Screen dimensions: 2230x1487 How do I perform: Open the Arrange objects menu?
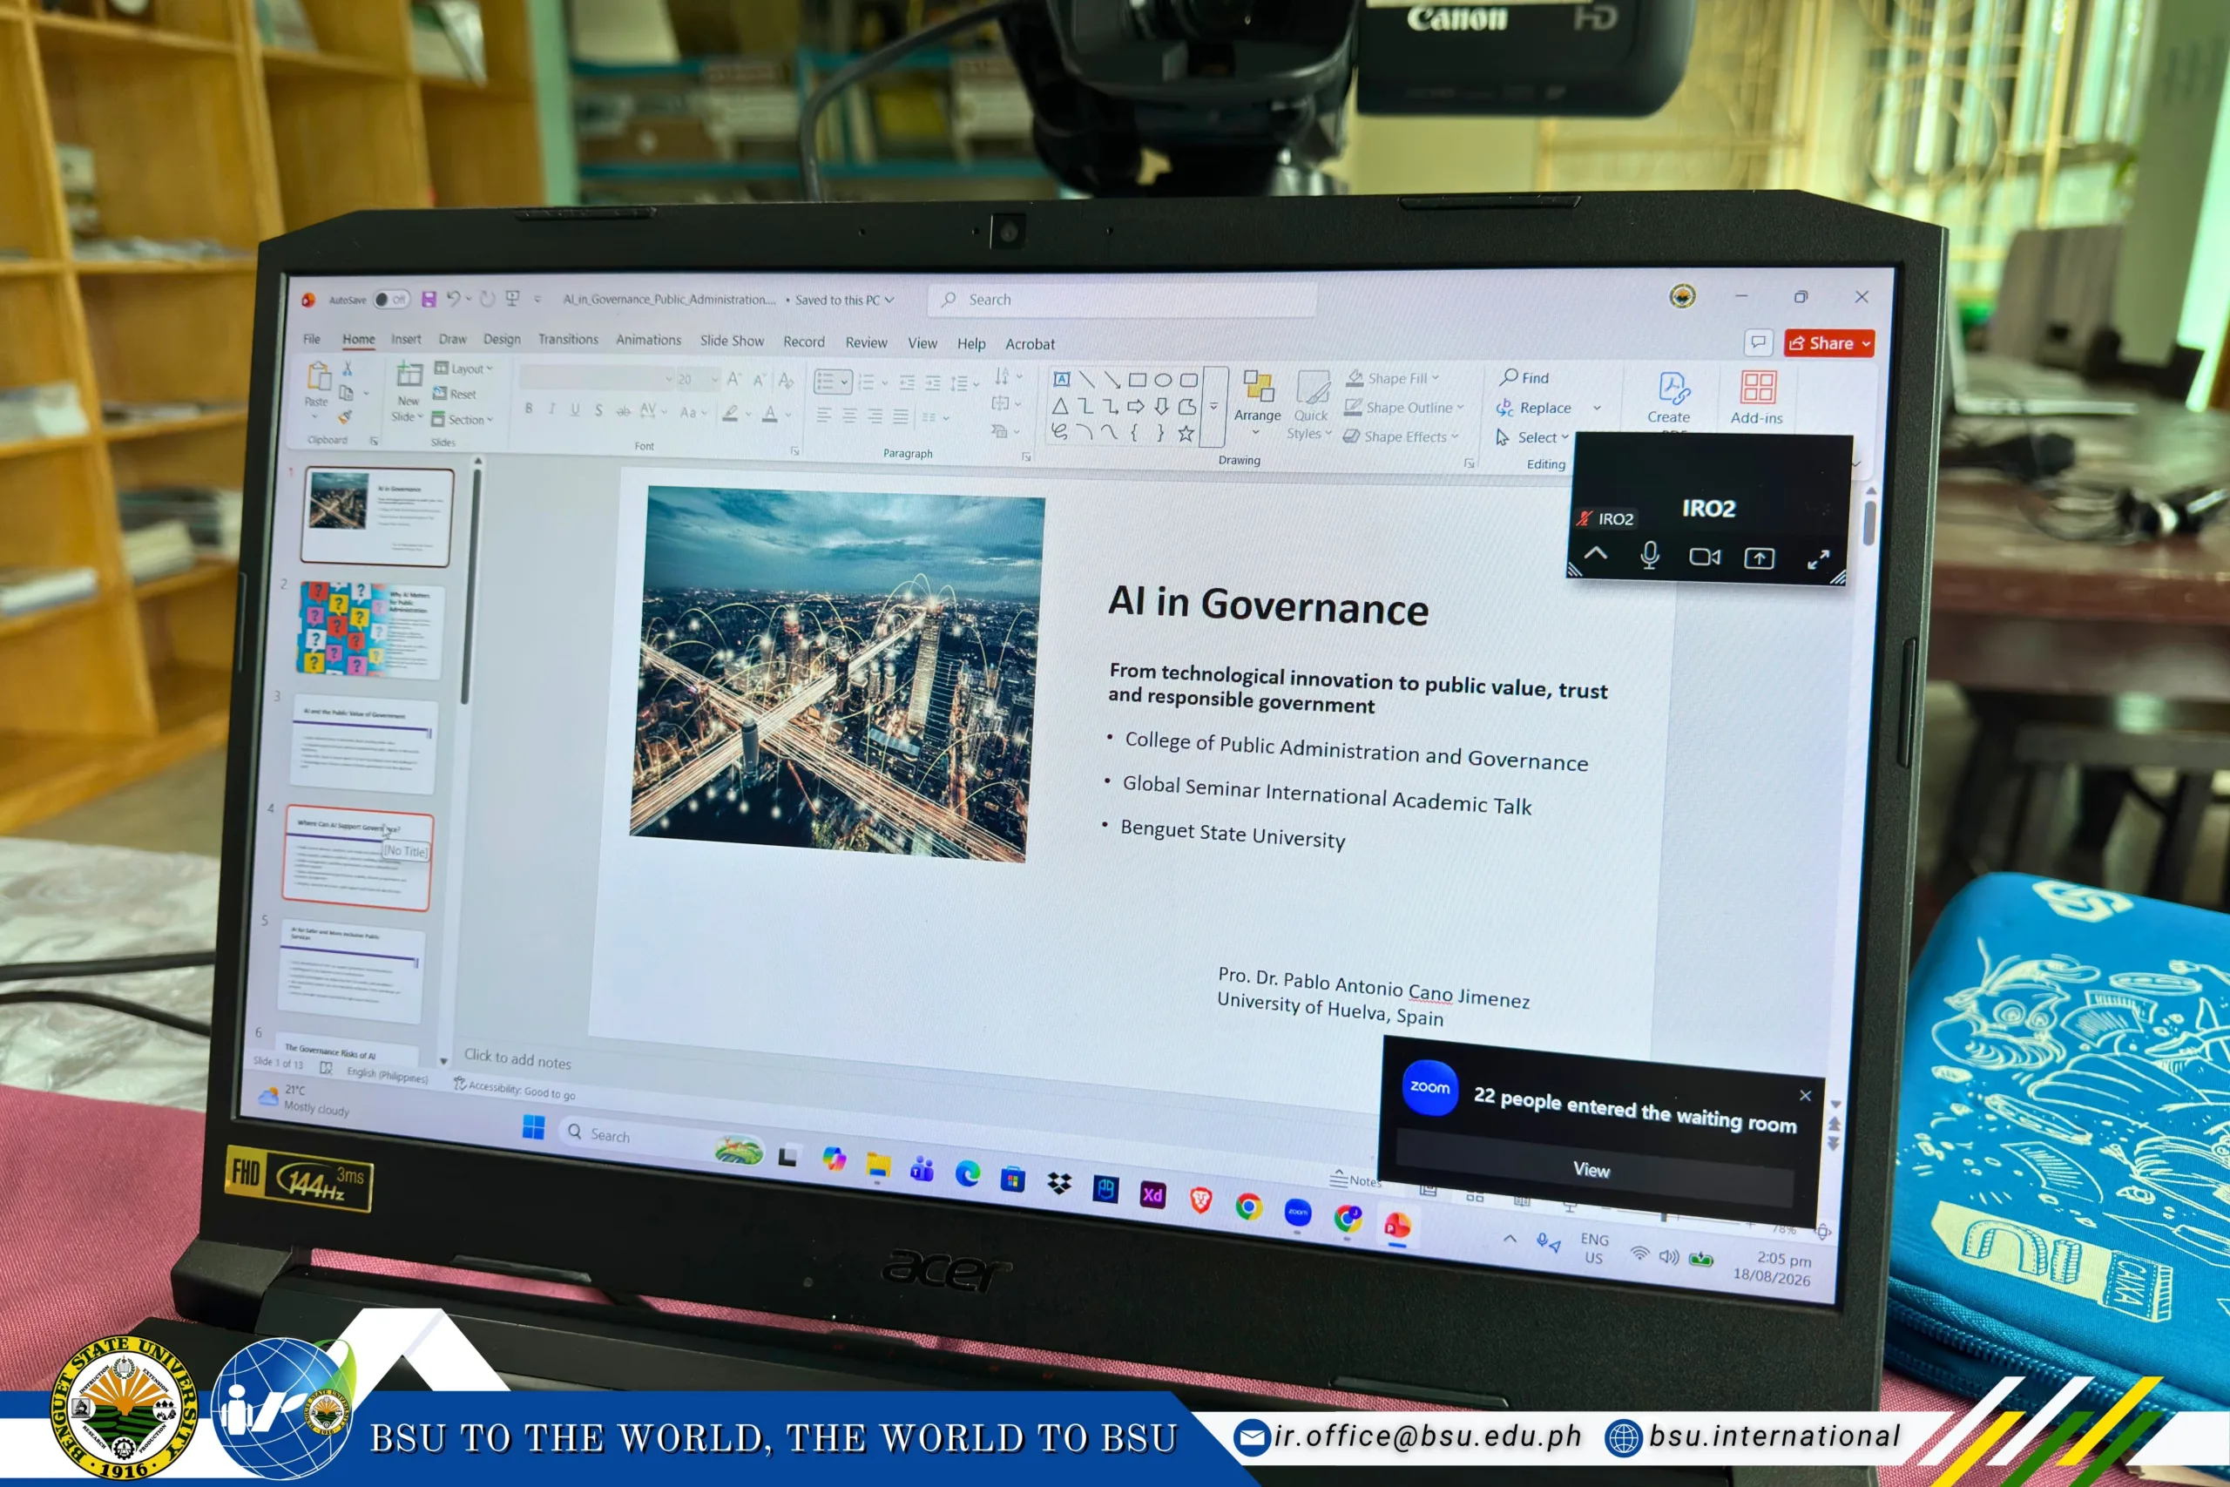click(x=1257, y=403)
